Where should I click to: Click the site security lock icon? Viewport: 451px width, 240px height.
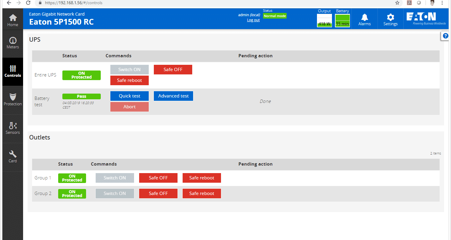pos(40,3)
